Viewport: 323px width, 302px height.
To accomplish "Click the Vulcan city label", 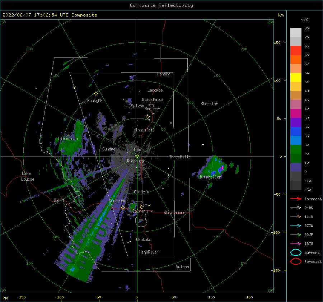I will (x=182, y=267).
